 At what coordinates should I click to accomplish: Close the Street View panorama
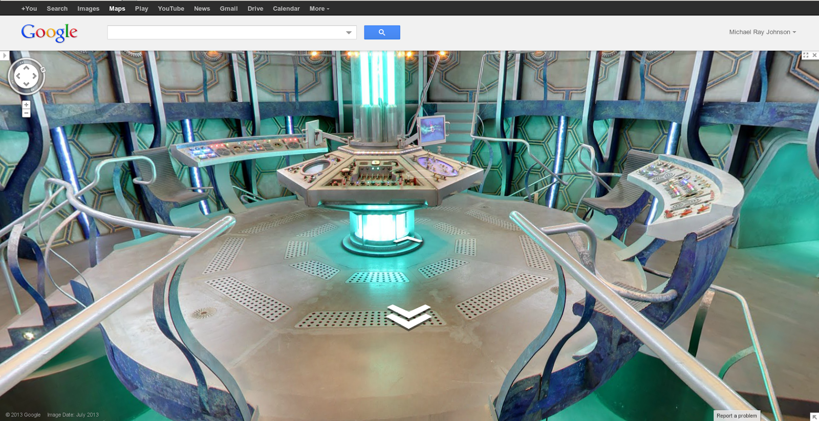[814, 55]
